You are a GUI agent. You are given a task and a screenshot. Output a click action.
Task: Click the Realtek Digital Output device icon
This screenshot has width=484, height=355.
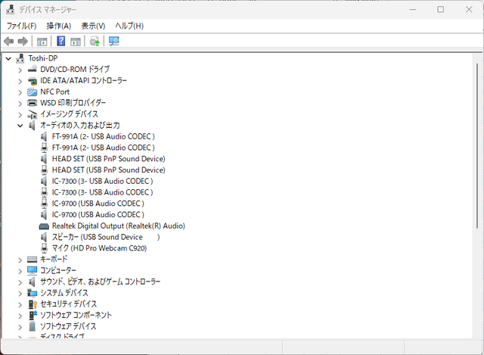coord(44,226)
